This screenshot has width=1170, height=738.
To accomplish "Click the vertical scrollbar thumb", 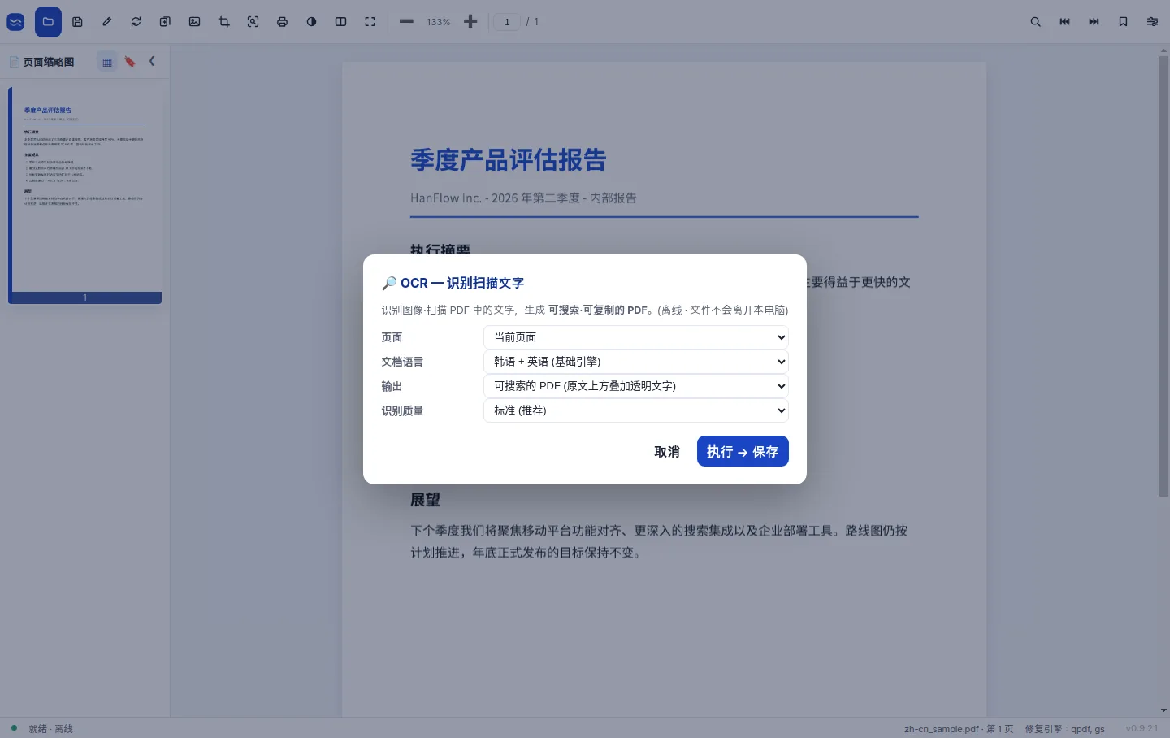I will coord(1163,276).
